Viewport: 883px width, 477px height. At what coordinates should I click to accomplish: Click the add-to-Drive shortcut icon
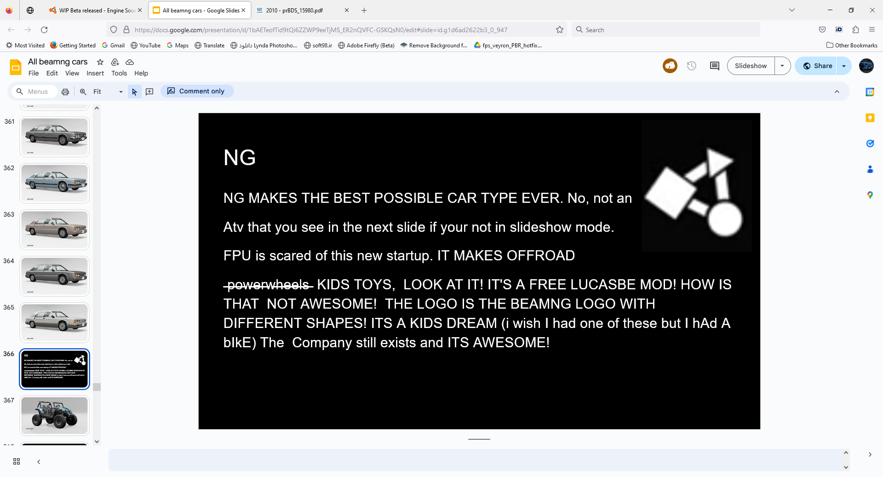pyautogui.click(x=115, y=62)
